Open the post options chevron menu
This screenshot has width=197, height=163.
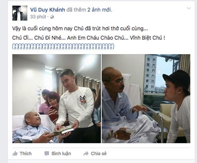(189, 9)
